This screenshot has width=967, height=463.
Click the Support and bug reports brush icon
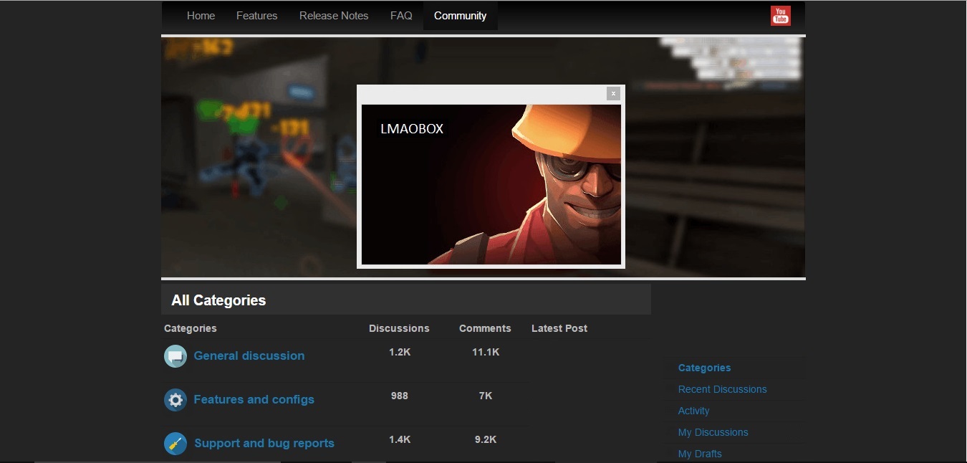point(175,444)
